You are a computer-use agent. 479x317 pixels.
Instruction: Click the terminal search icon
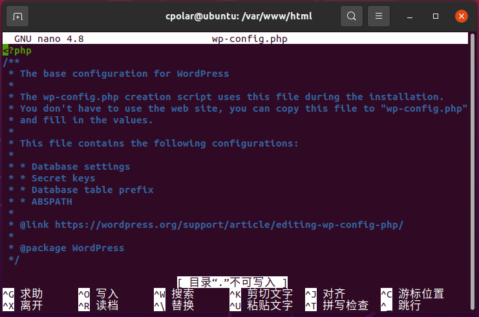pos(352,16)
